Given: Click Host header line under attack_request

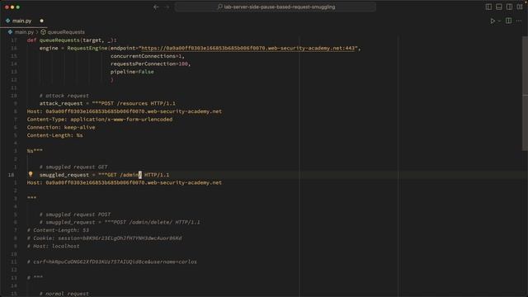Looking at the screenshot, I should click(x=125, y=111).
